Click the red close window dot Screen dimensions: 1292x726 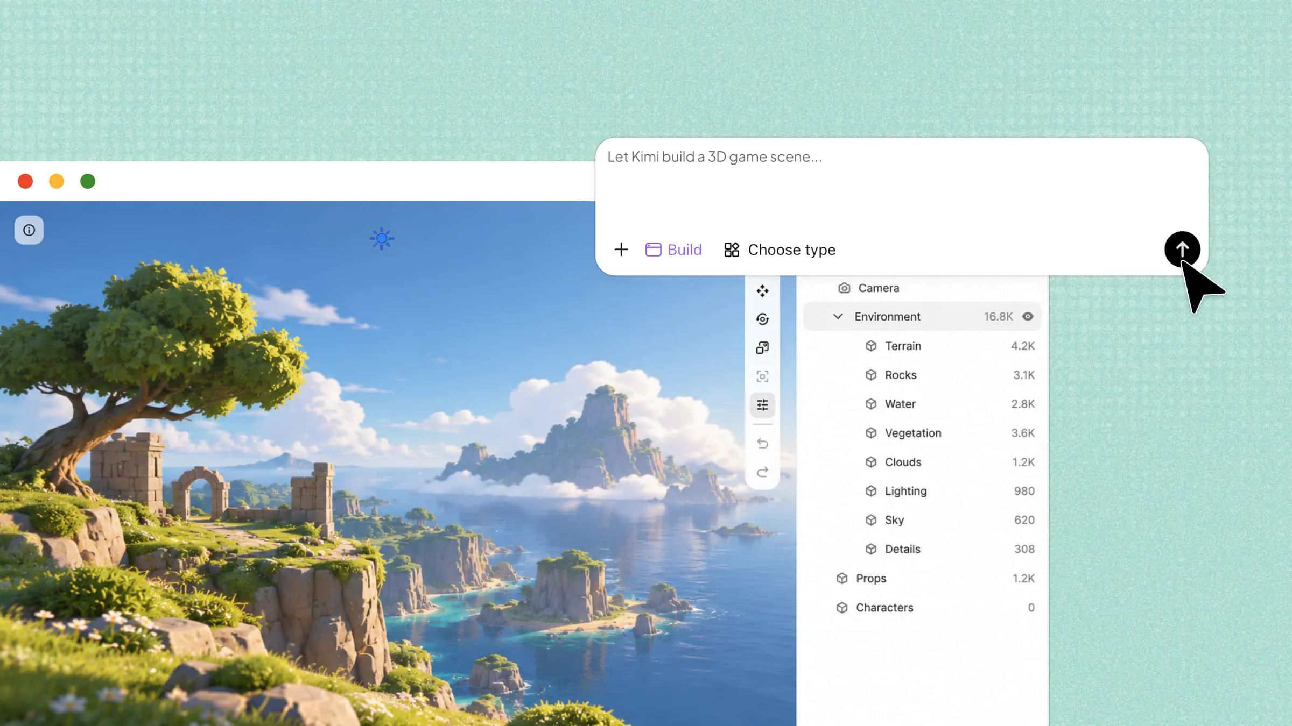25,181
